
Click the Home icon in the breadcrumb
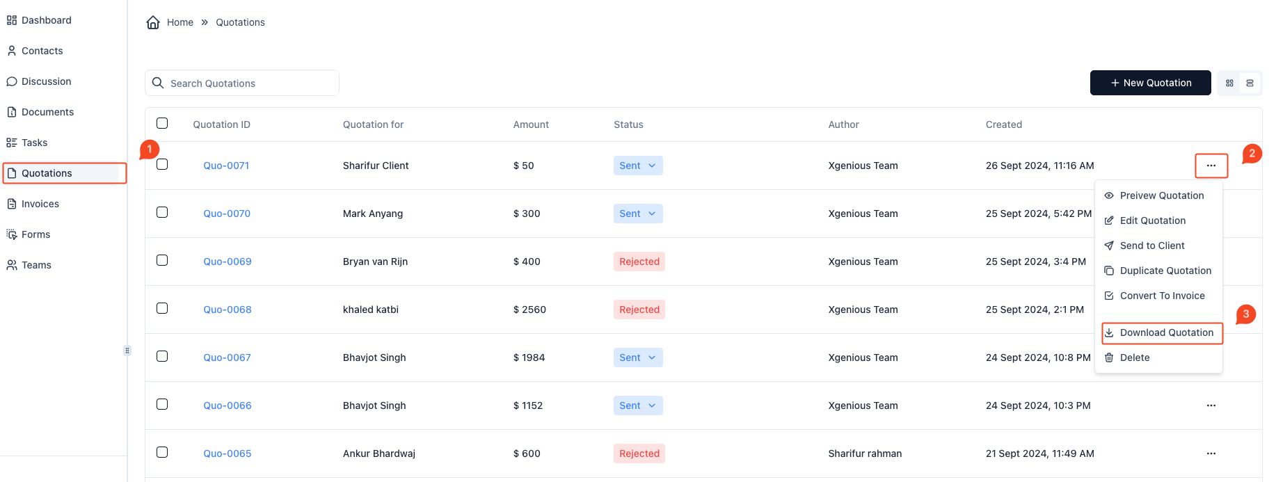tap(153, 22)
